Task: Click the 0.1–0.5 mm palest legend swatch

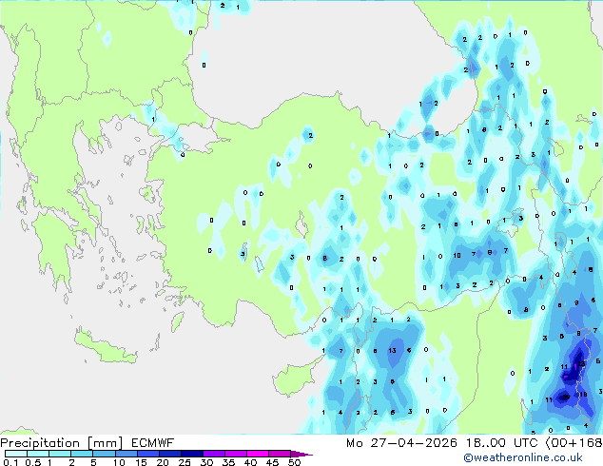Action: click(x=16, y=454)
